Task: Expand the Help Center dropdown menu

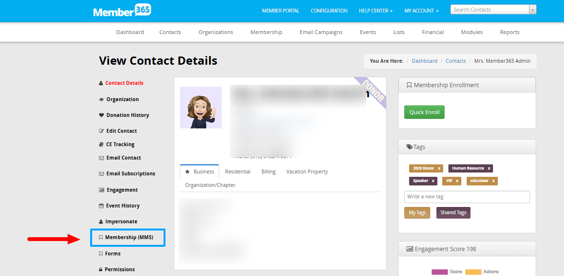Action: (376, 11)
